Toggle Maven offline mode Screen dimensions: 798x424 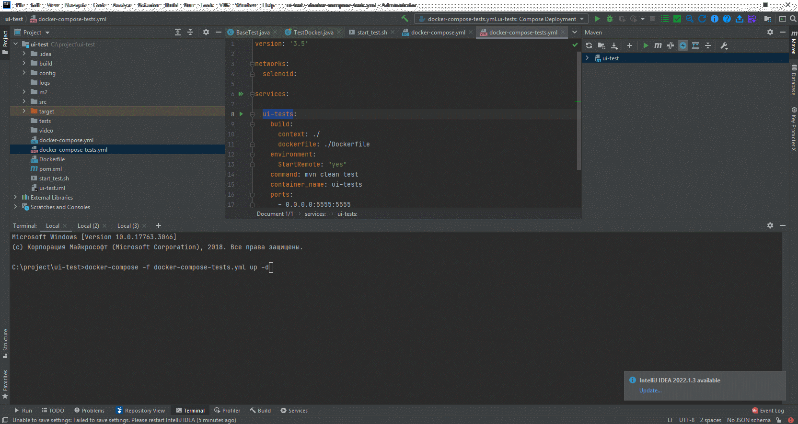(x=671, y=45)
